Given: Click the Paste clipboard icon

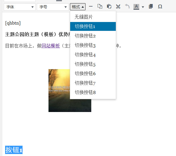Looking at the screenshot, I should point(109,7).
